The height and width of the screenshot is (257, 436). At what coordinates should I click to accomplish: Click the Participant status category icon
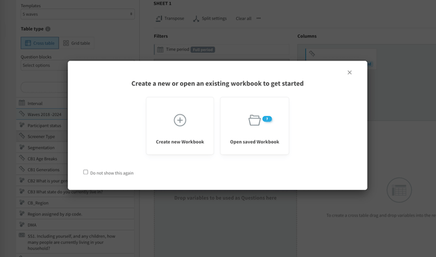point(21,125)
